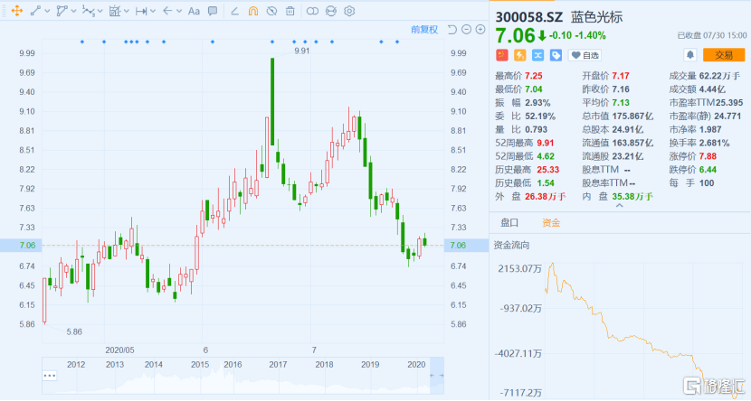Click the 跌停价 6.44 value
Viewport: 751px width, 401px height.
click(708, 170)
